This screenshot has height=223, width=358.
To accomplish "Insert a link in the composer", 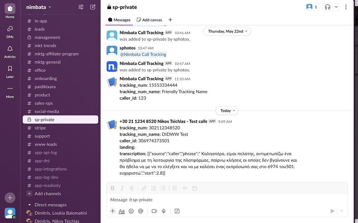I will click(144, 188).
